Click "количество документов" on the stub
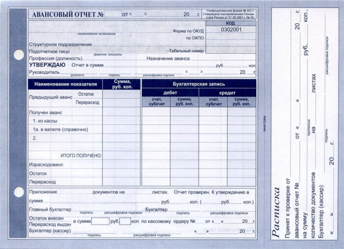Image resolution: width=344 pixels, height=249 pixels. (314, 205)
